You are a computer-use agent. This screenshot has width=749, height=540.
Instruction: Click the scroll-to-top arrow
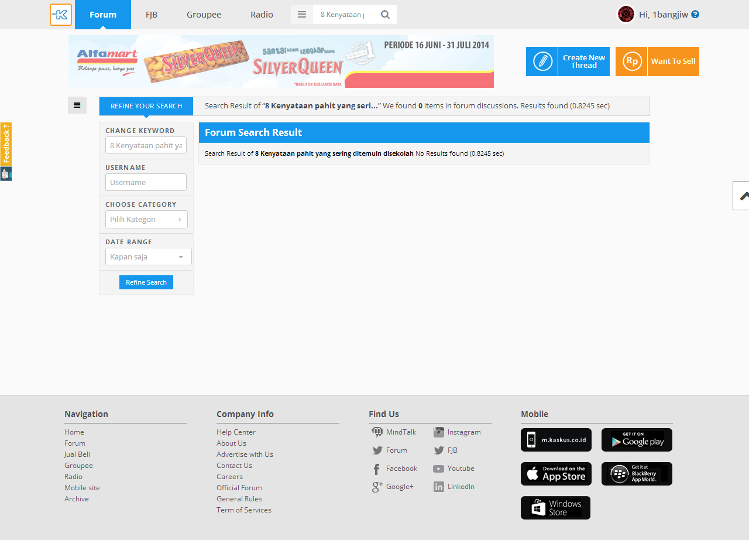(x=741, y=196)
